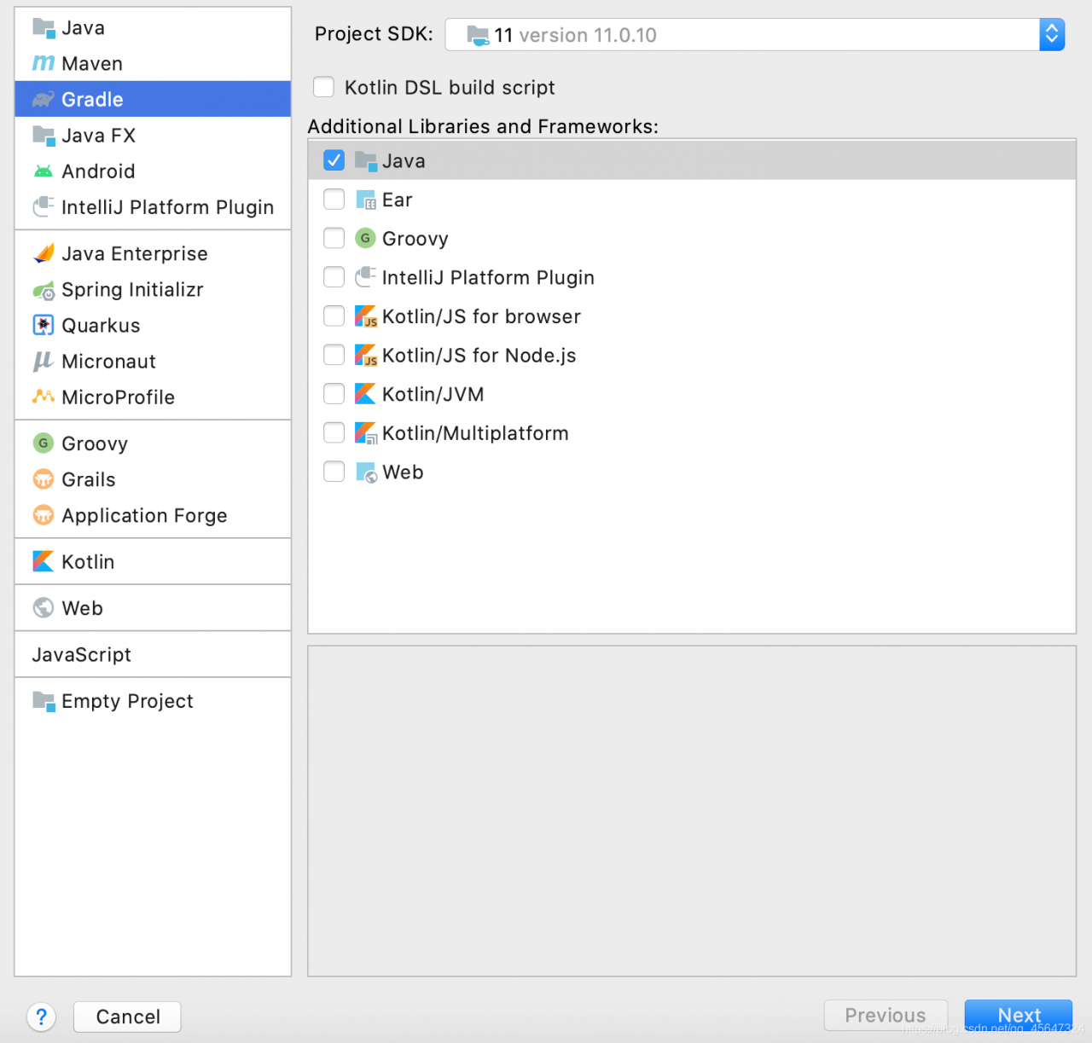Select MicroProfile label in sidebar
This screenshot has width=1092, height=1043.
coord(119,397)
